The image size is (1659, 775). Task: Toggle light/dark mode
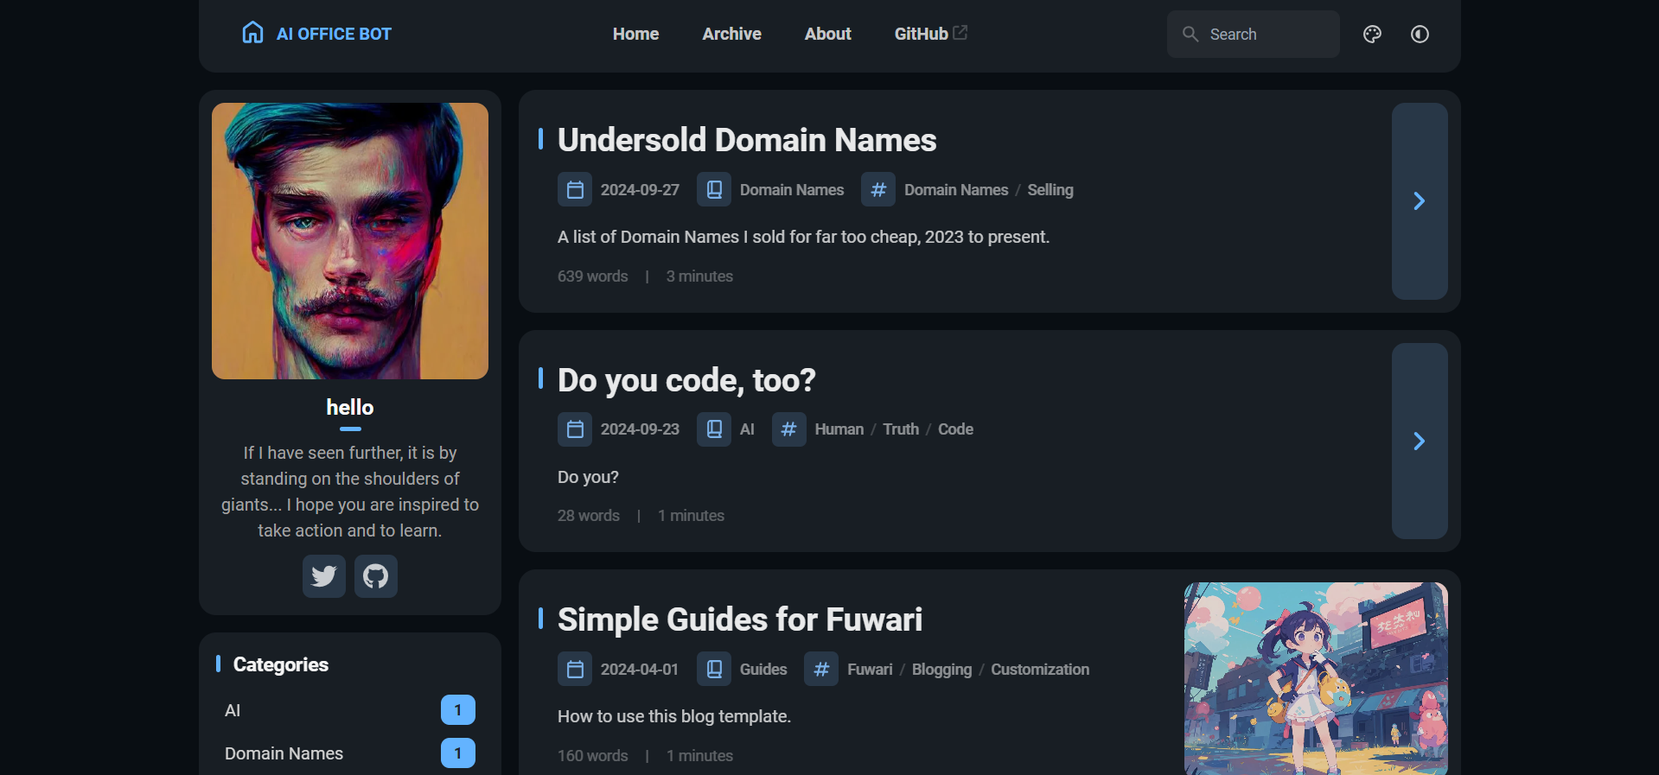(1420, 35)
